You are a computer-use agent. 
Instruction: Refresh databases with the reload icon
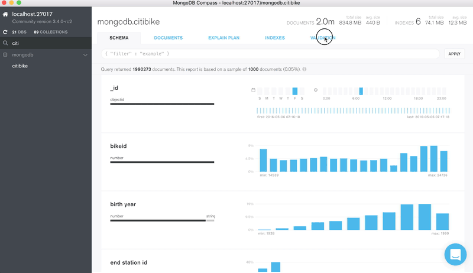point(5,32)
